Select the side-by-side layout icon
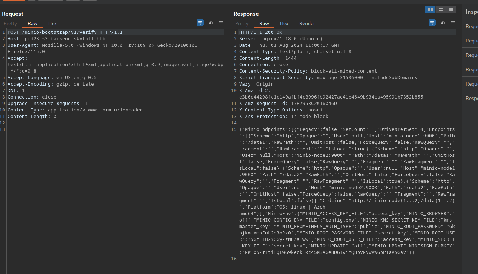This screenshot has height=274, width=478. pos(430,10)
